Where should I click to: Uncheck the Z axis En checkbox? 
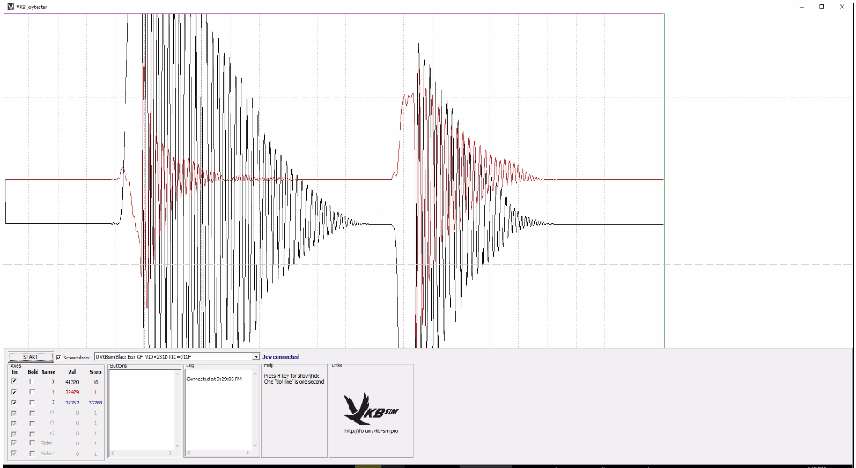click(x=13, y=402)
